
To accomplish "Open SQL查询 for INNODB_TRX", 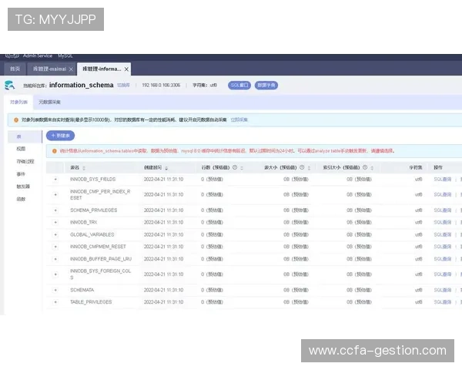I will point(443,223).
